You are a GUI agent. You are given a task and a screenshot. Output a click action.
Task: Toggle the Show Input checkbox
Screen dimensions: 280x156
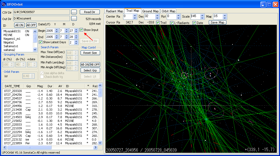pyautogui.click(x=81, y=30)
